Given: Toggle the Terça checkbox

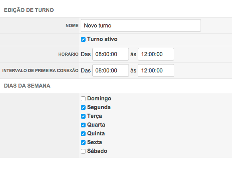Looking at the screenshot, I should (x=83, y=116).
